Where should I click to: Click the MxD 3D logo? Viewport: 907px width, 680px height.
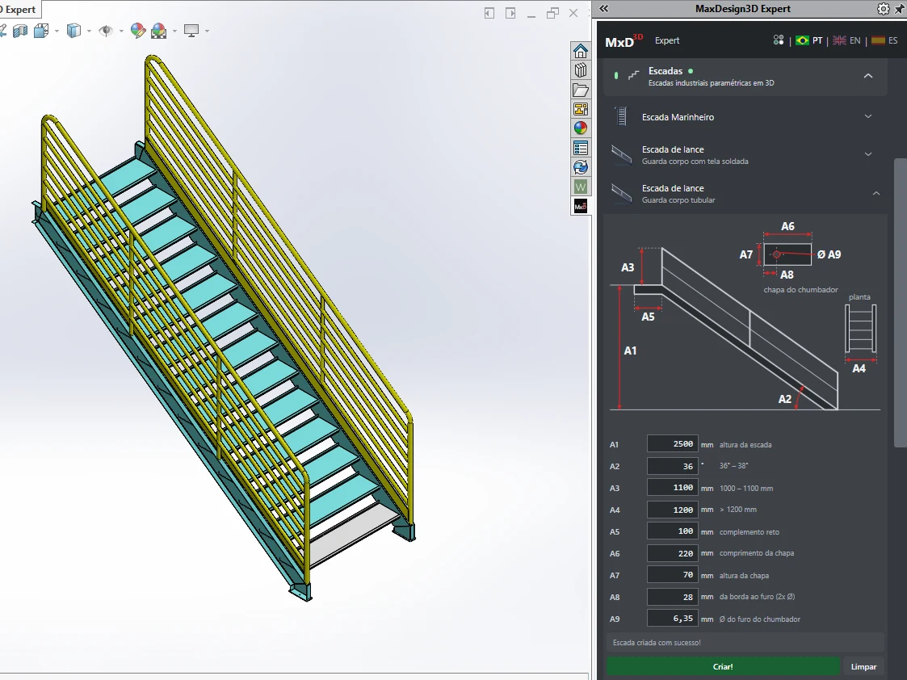click(624, 41)
